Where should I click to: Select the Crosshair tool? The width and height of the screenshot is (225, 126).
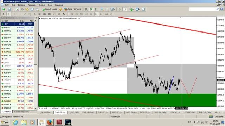[8, 14]
